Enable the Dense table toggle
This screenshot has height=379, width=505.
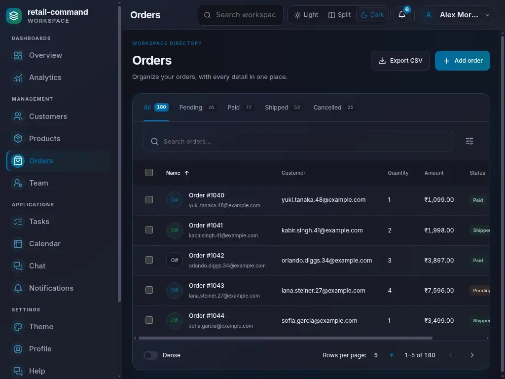[x=151, y=355]
